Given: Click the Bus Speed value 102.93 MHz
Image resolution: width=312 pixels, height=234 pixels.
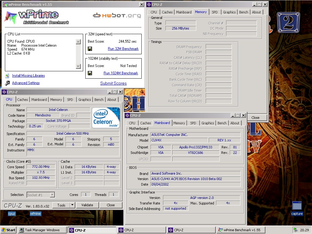Looking at the screenshot, I should pos(41,178).
